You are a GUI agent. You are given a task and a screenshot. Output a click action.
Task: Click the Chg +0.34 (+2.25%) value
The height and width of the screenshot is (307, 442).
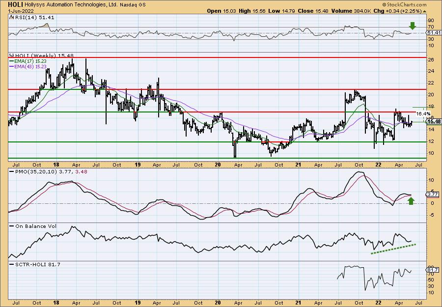pyautogui.click(x=398, y=11)
